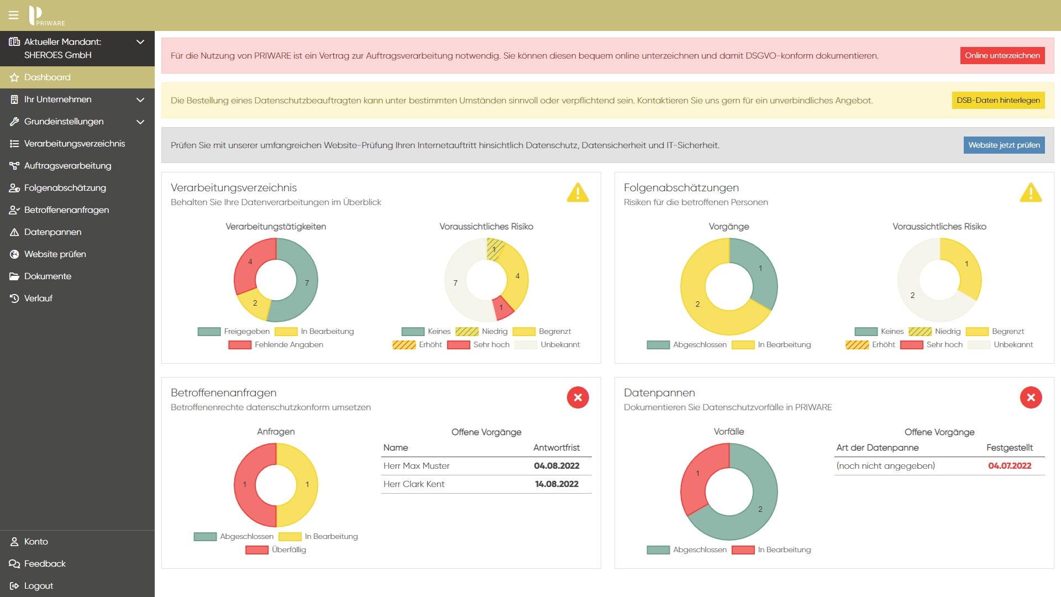Click the Online unterzeichnen button
The image size is (1061, 597).
tap(1002, 55)
